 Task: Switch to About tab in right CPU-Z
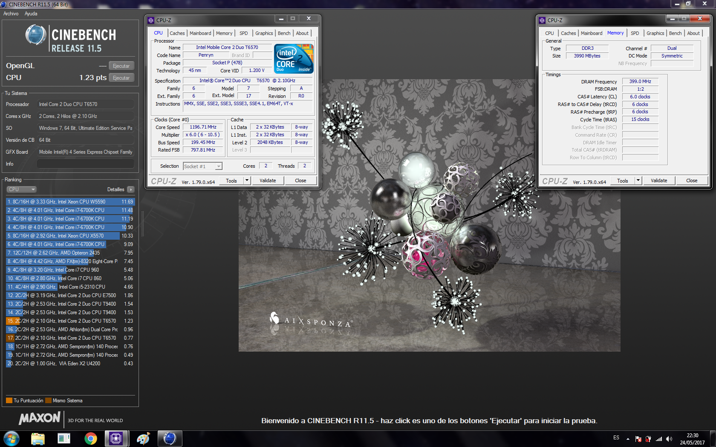[x=693, y=33]
